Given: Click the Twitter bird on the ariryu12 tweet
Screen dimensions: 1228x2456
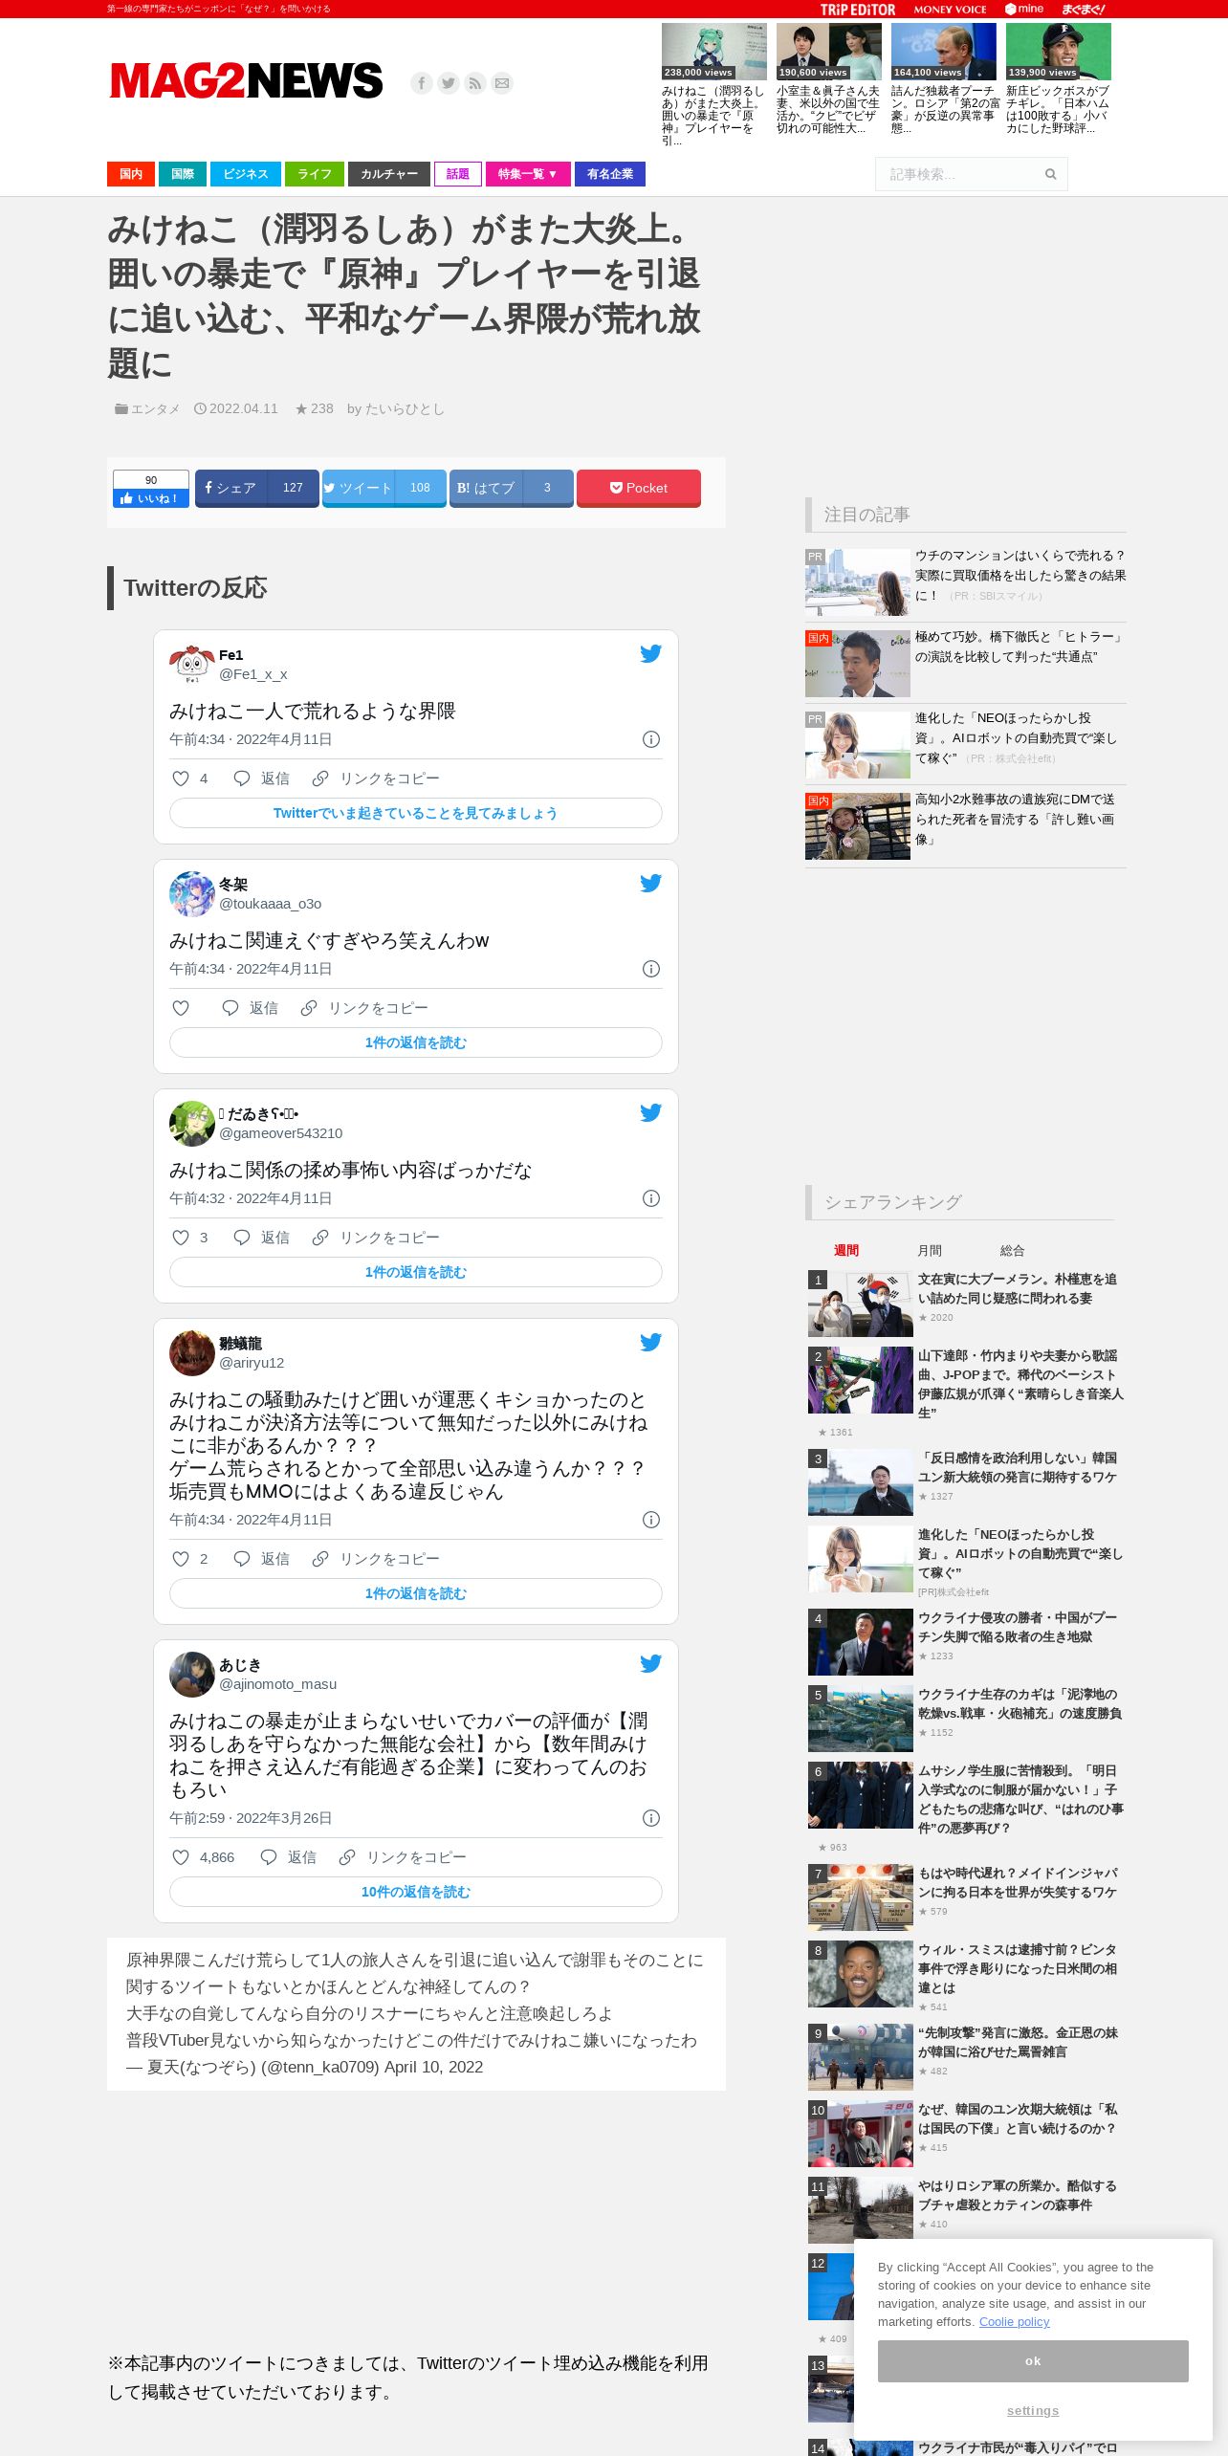Looking at the screenshot, I should tap(650, 1342).
